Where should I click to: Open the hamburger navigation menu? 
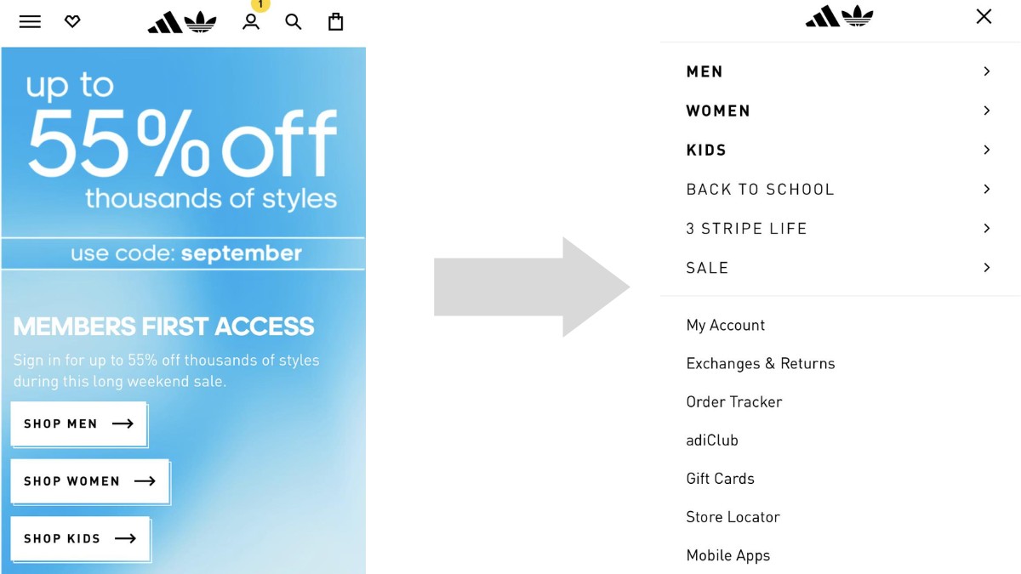(x=30, y=21)
